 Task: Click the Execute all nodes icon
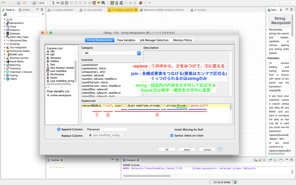pos(76,3)
